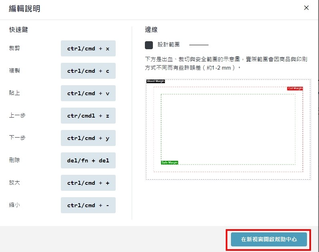Close the 編輯說明 dialog with X
The height and width of the screenshot is (252, 319).
click(306, 8)
